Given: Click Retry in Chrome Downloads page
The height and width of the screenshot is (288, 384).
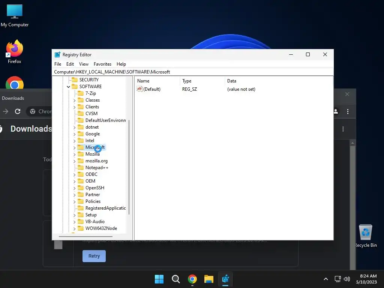Looking at the screenshot, I should tap(94, 256).
